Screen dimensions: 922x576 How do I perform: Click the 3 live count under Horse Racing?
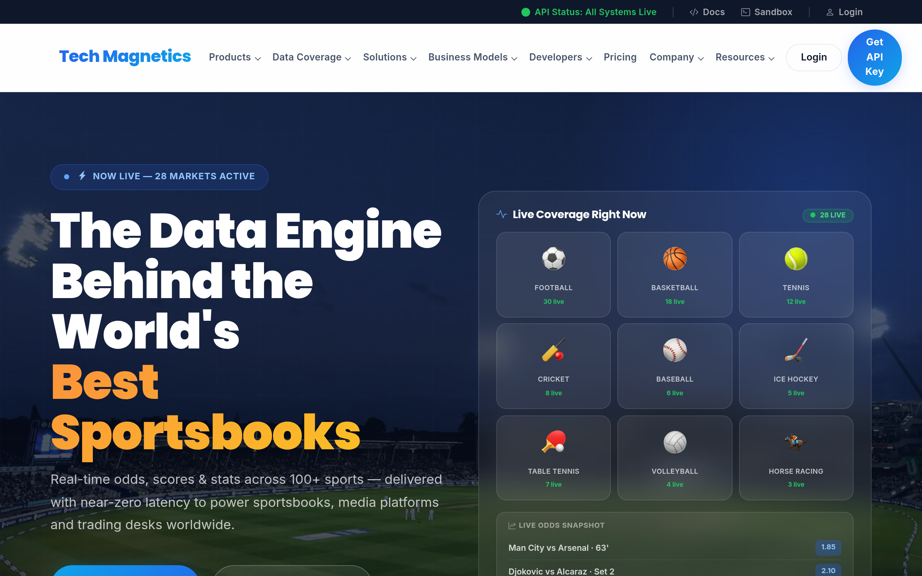click(x=796, y=484)
